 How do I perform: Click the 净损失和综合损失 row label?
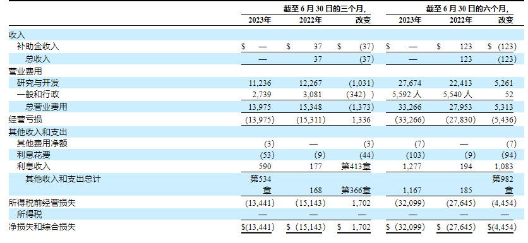(x=42, y=227)
